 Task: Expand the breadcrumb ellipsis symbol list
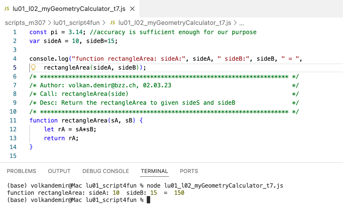(x=242, y=23)
